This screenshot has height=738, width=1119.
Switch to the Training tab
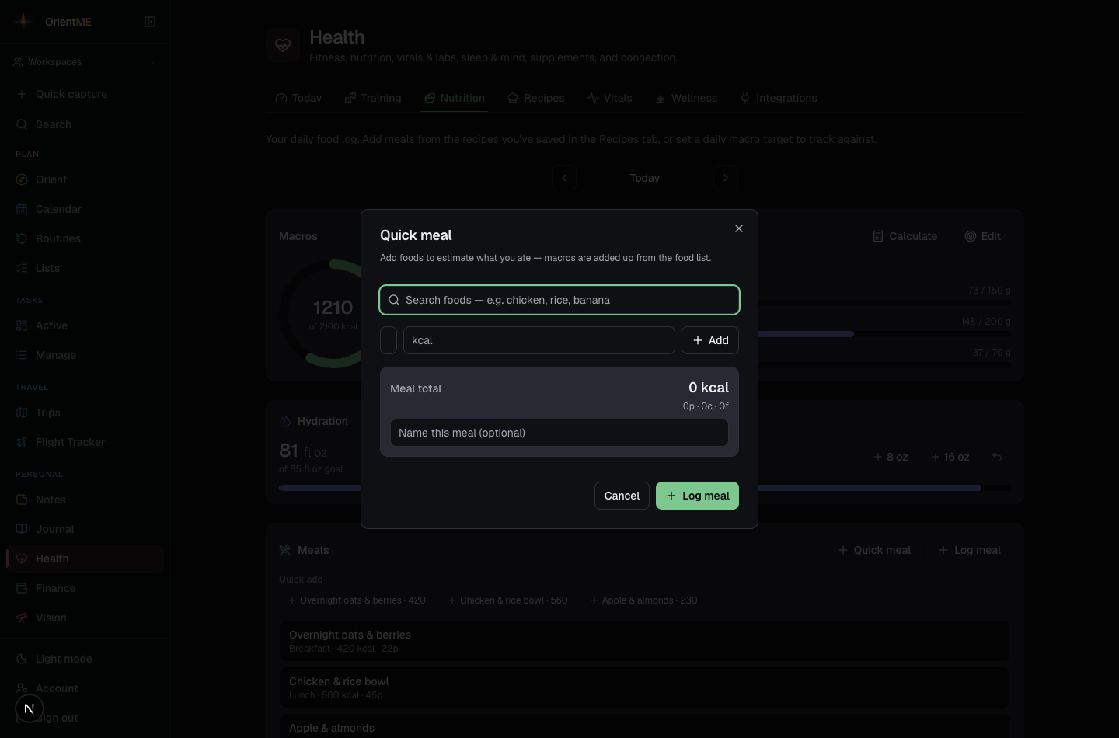click(x=373, y=98)
